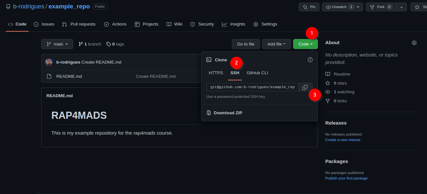Switch to the Security tab

click(x=202, y=24)
